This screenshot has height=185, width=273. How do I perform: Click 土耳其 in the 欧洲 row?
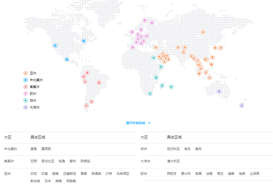tap(255, 174)
